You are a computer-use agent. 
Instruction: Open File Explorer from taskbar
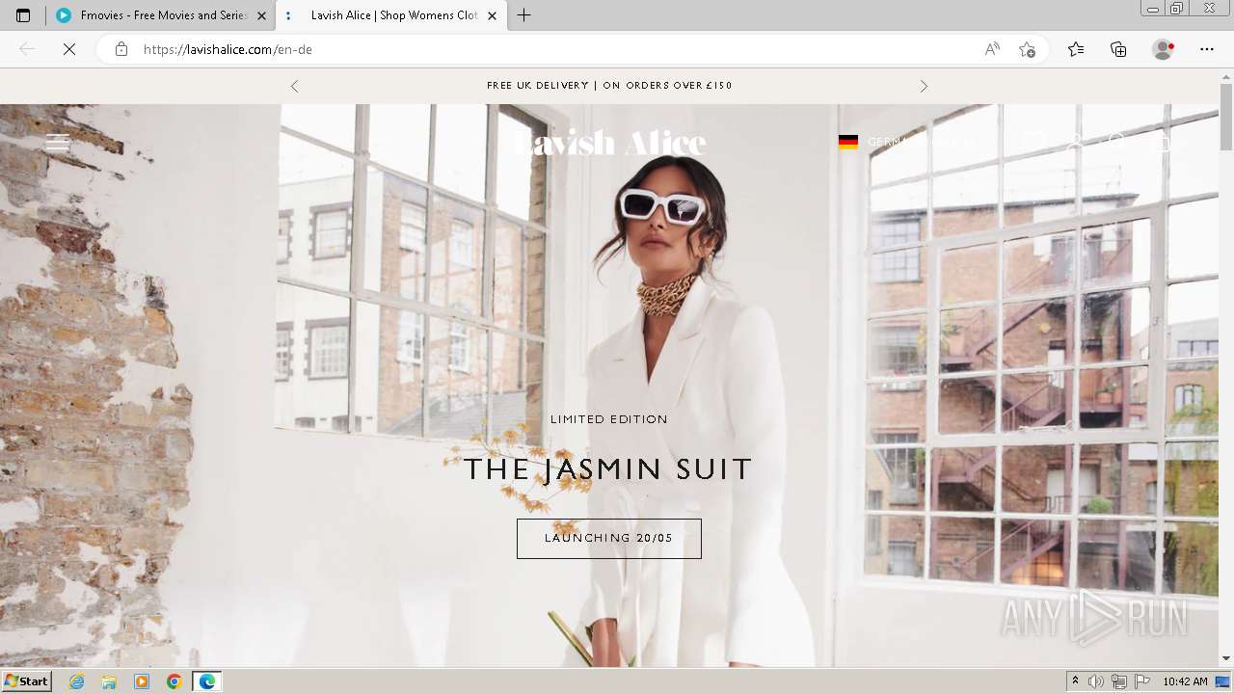tap(109, 681)
